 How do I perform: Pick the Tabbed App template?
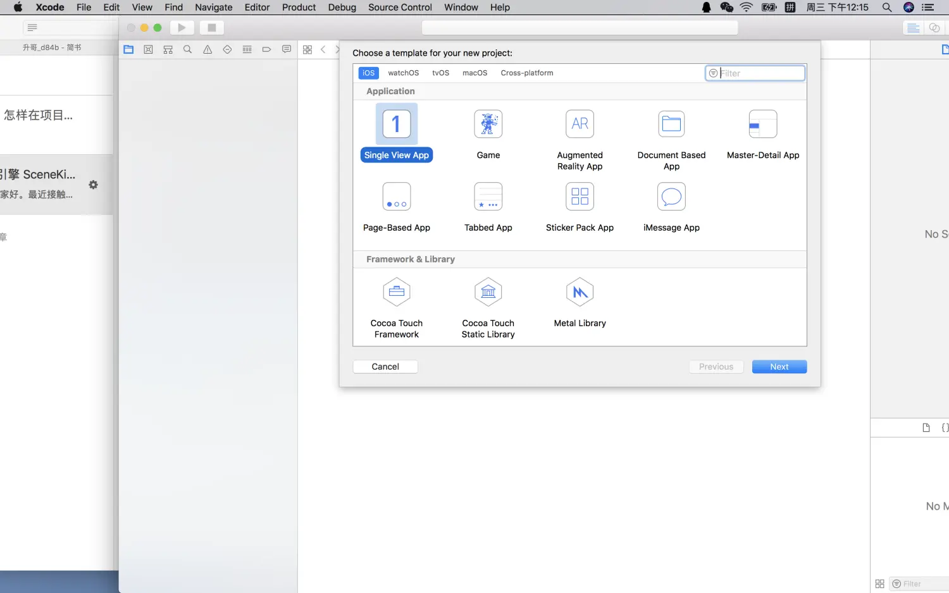pyautogui.click(x=488, y=207)
